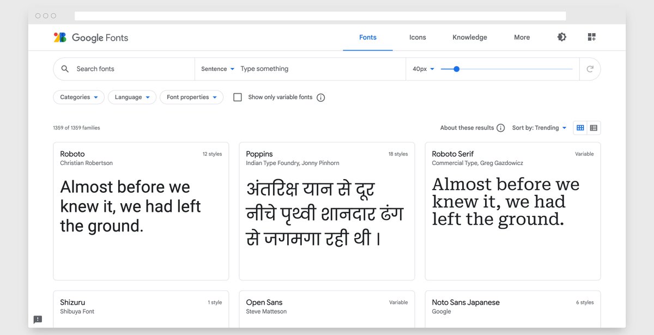Switch to list view icon
Viewport: 654px width, 335px height.
point(594,128)
